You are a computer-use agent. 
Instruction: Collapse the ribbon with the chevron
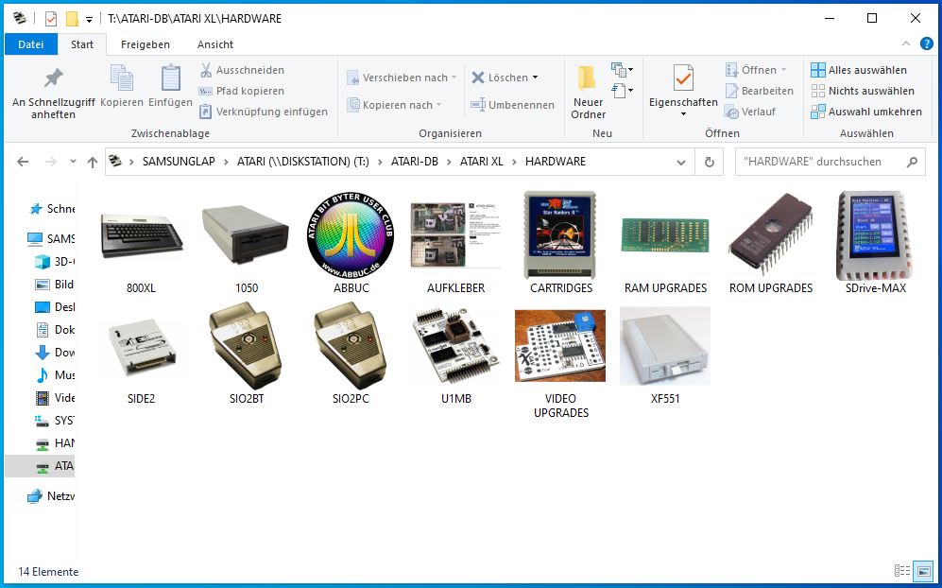[906, 43]
